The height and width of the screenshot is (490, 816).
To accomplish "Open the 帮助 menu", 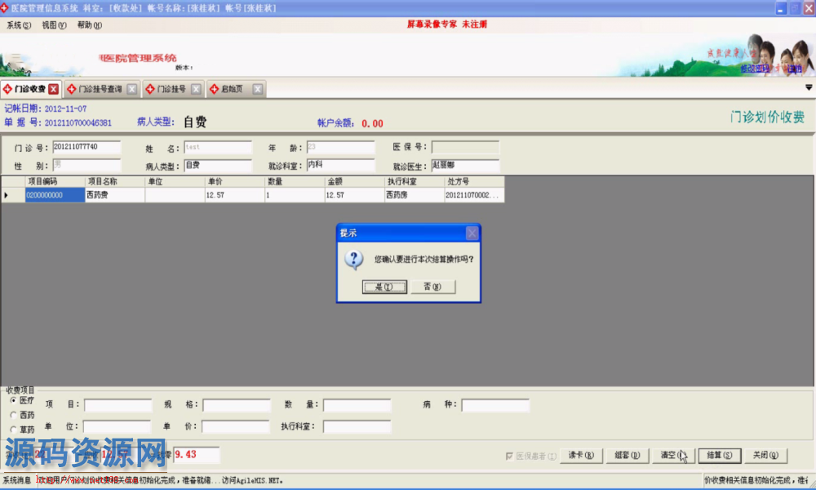I will click(x=89, y=25).
